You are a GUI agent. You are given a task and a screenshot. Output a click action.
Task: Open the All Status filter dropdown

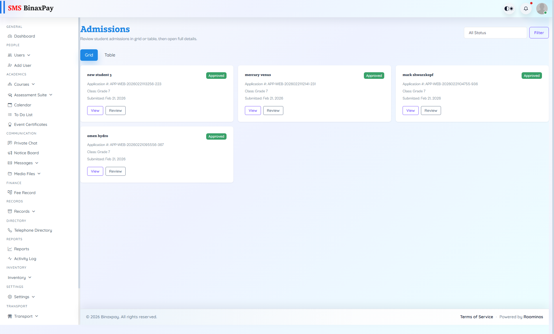[495, 33]
